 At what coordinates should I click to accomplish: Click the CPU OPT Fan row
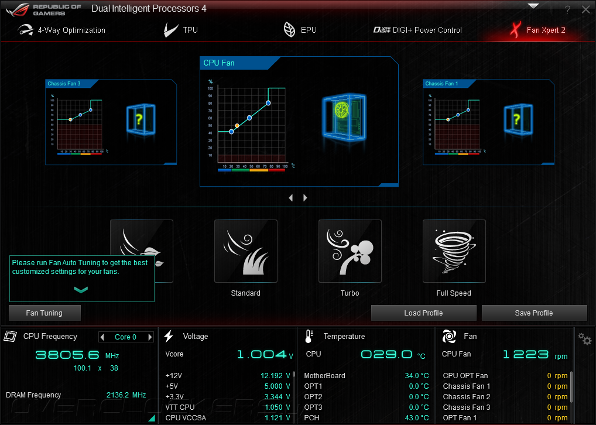click(505, 376)
